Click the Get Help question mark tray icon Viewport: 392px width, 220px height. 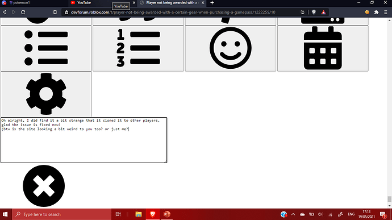pyautogui.click(x=283, y=214)
